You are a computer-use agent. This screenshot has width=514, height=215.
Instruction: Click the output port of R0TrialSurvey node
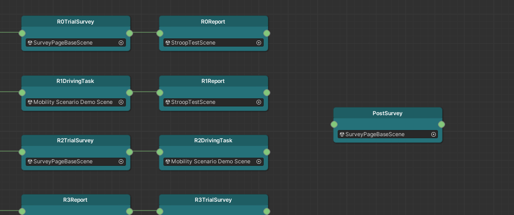(130, 33)
